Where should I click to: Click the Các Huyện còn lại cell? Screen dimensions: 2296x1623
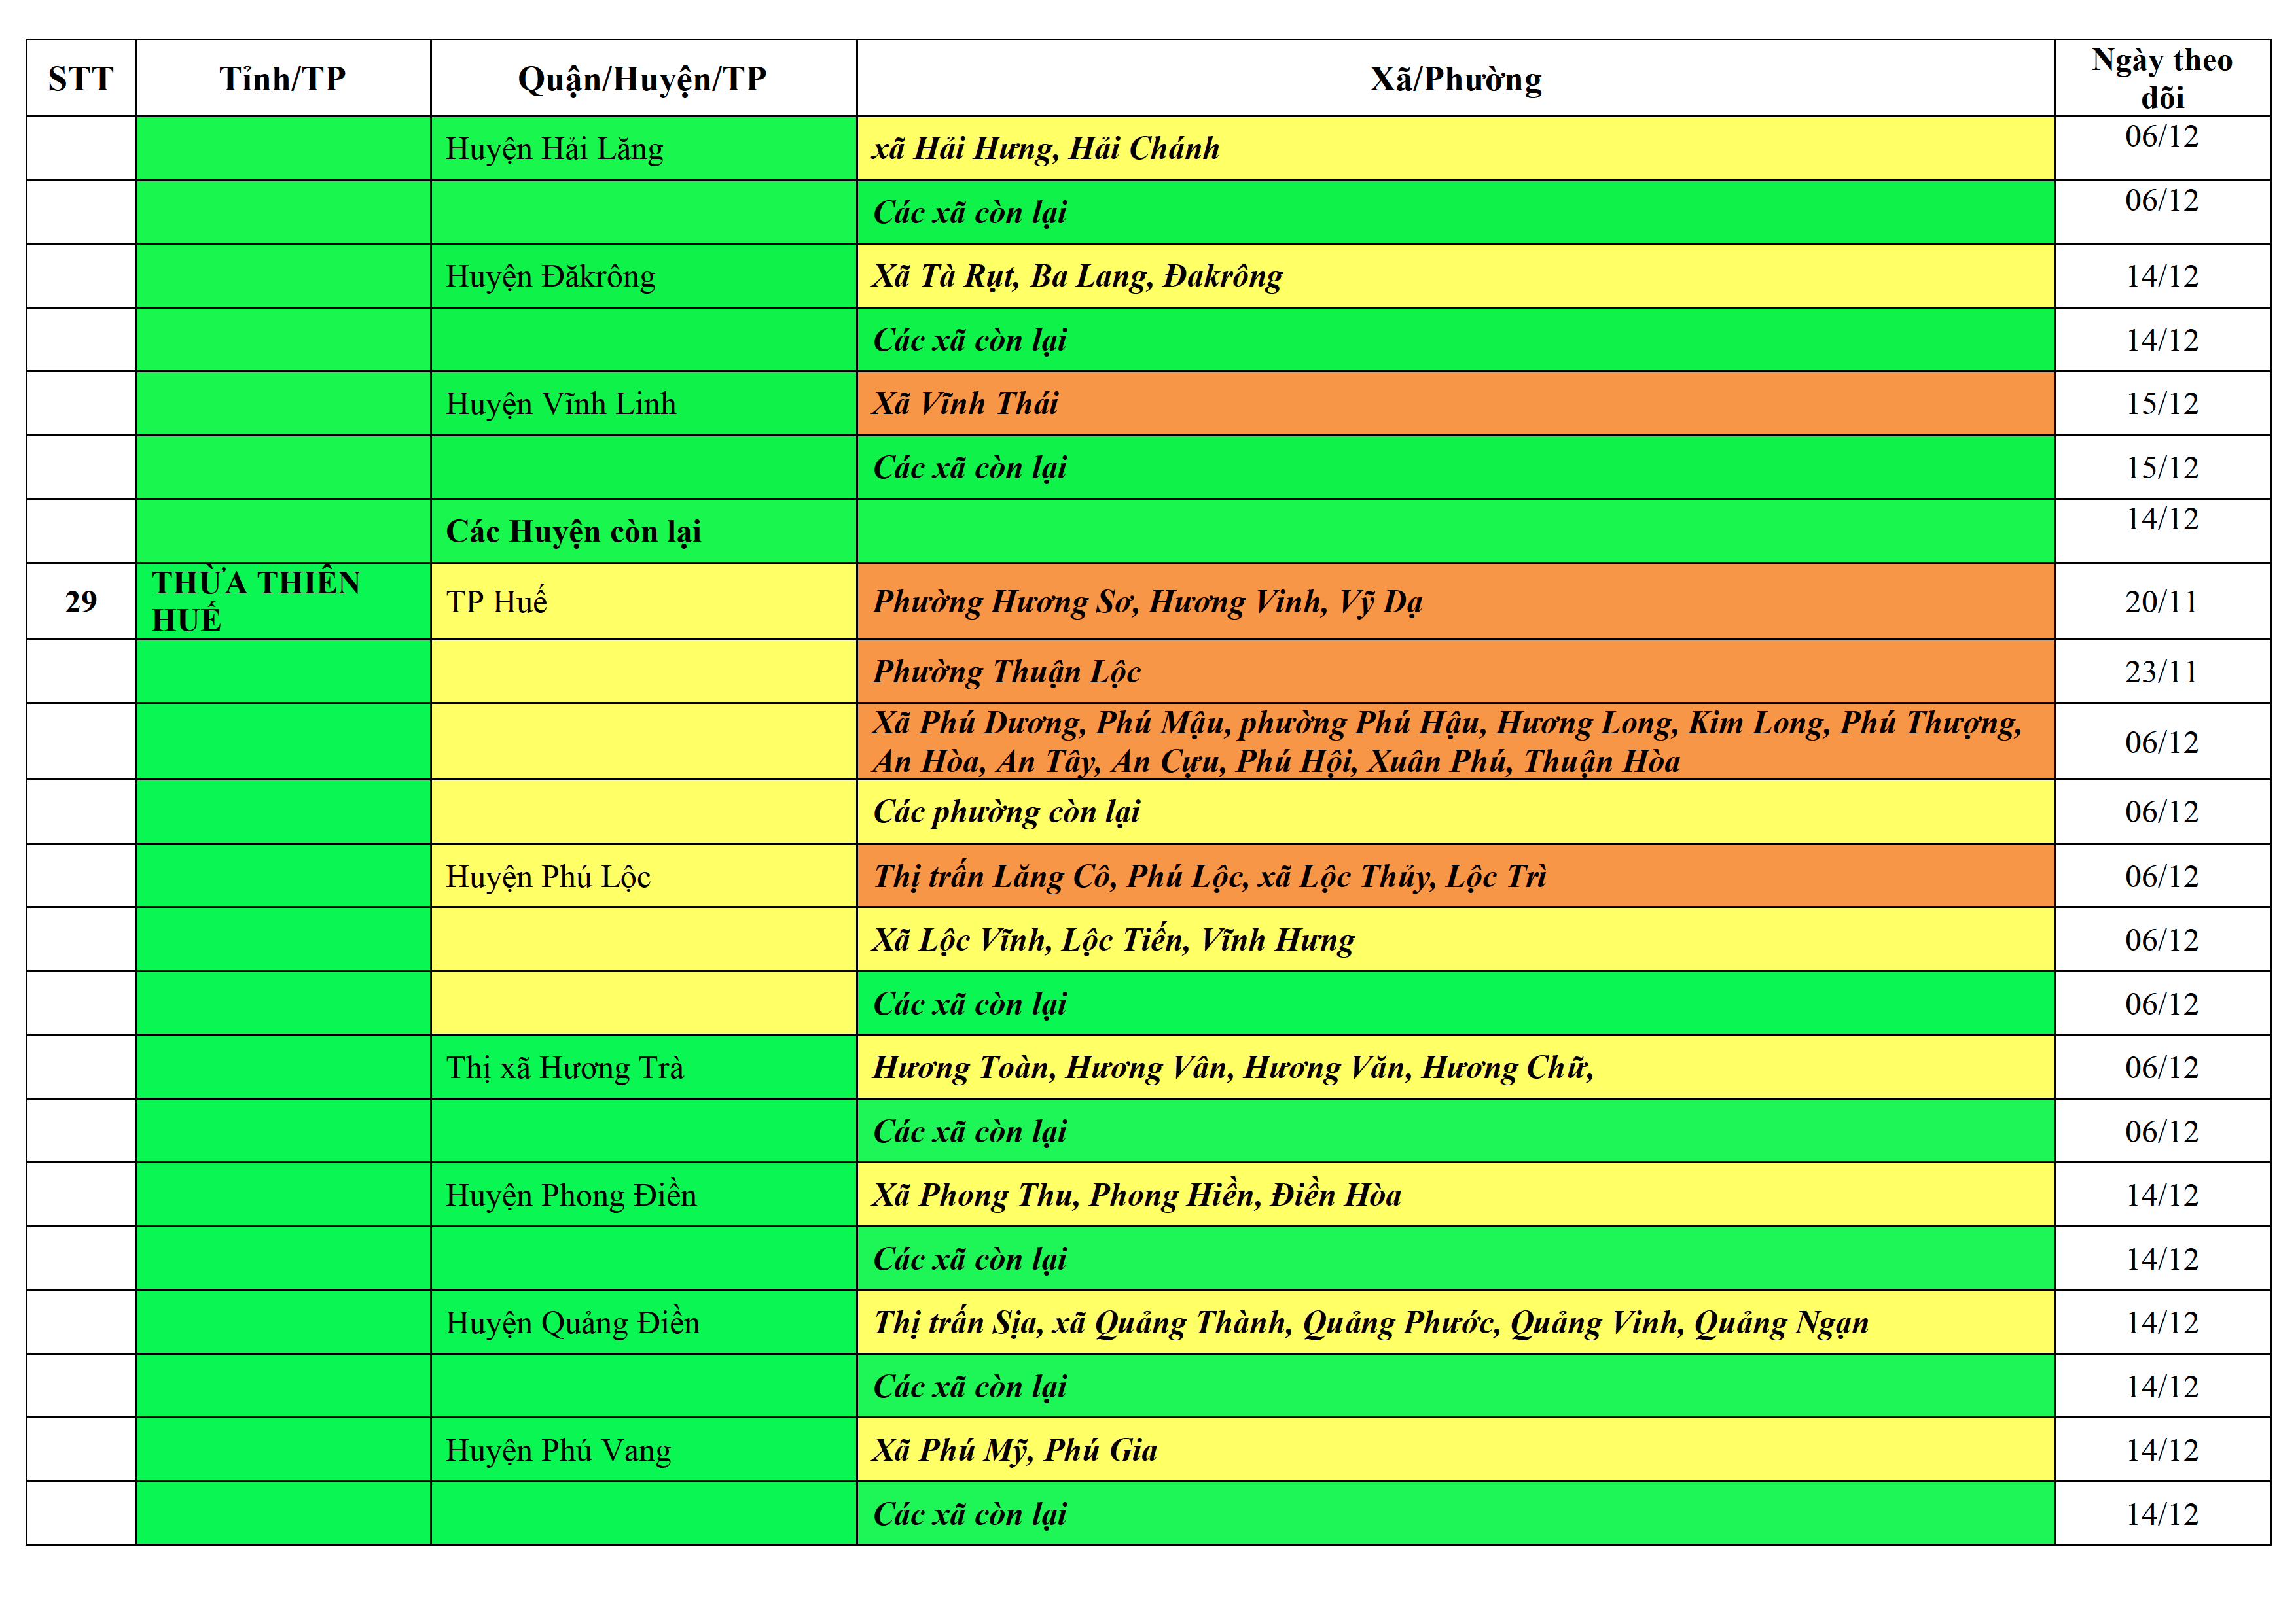pos(573,532)
